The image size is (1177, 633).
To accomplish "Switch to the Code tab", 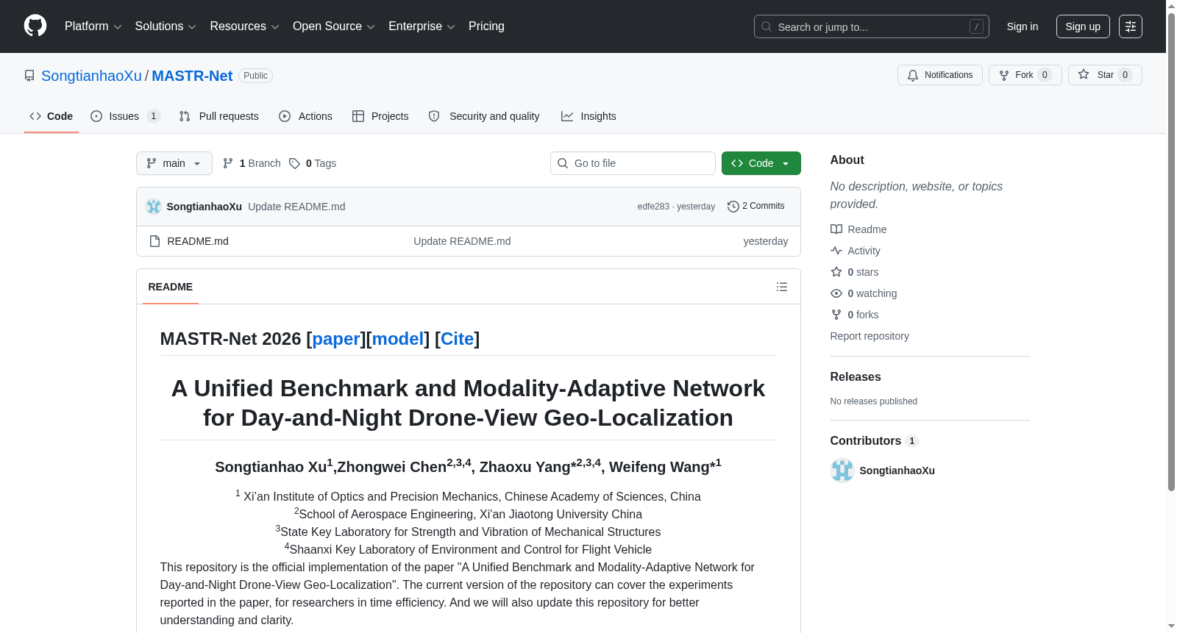I will point(51,116).
